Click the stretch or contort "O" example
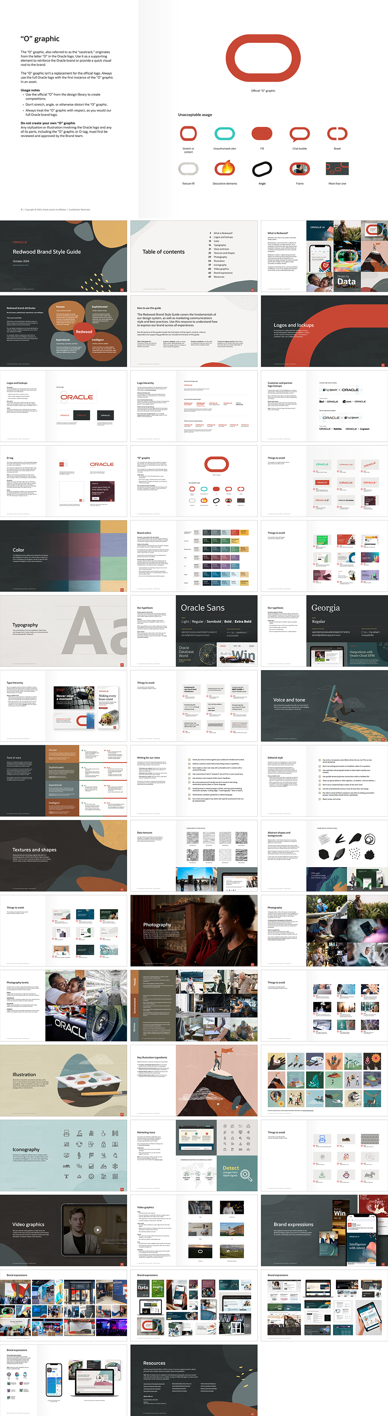 tap(188, 134)
